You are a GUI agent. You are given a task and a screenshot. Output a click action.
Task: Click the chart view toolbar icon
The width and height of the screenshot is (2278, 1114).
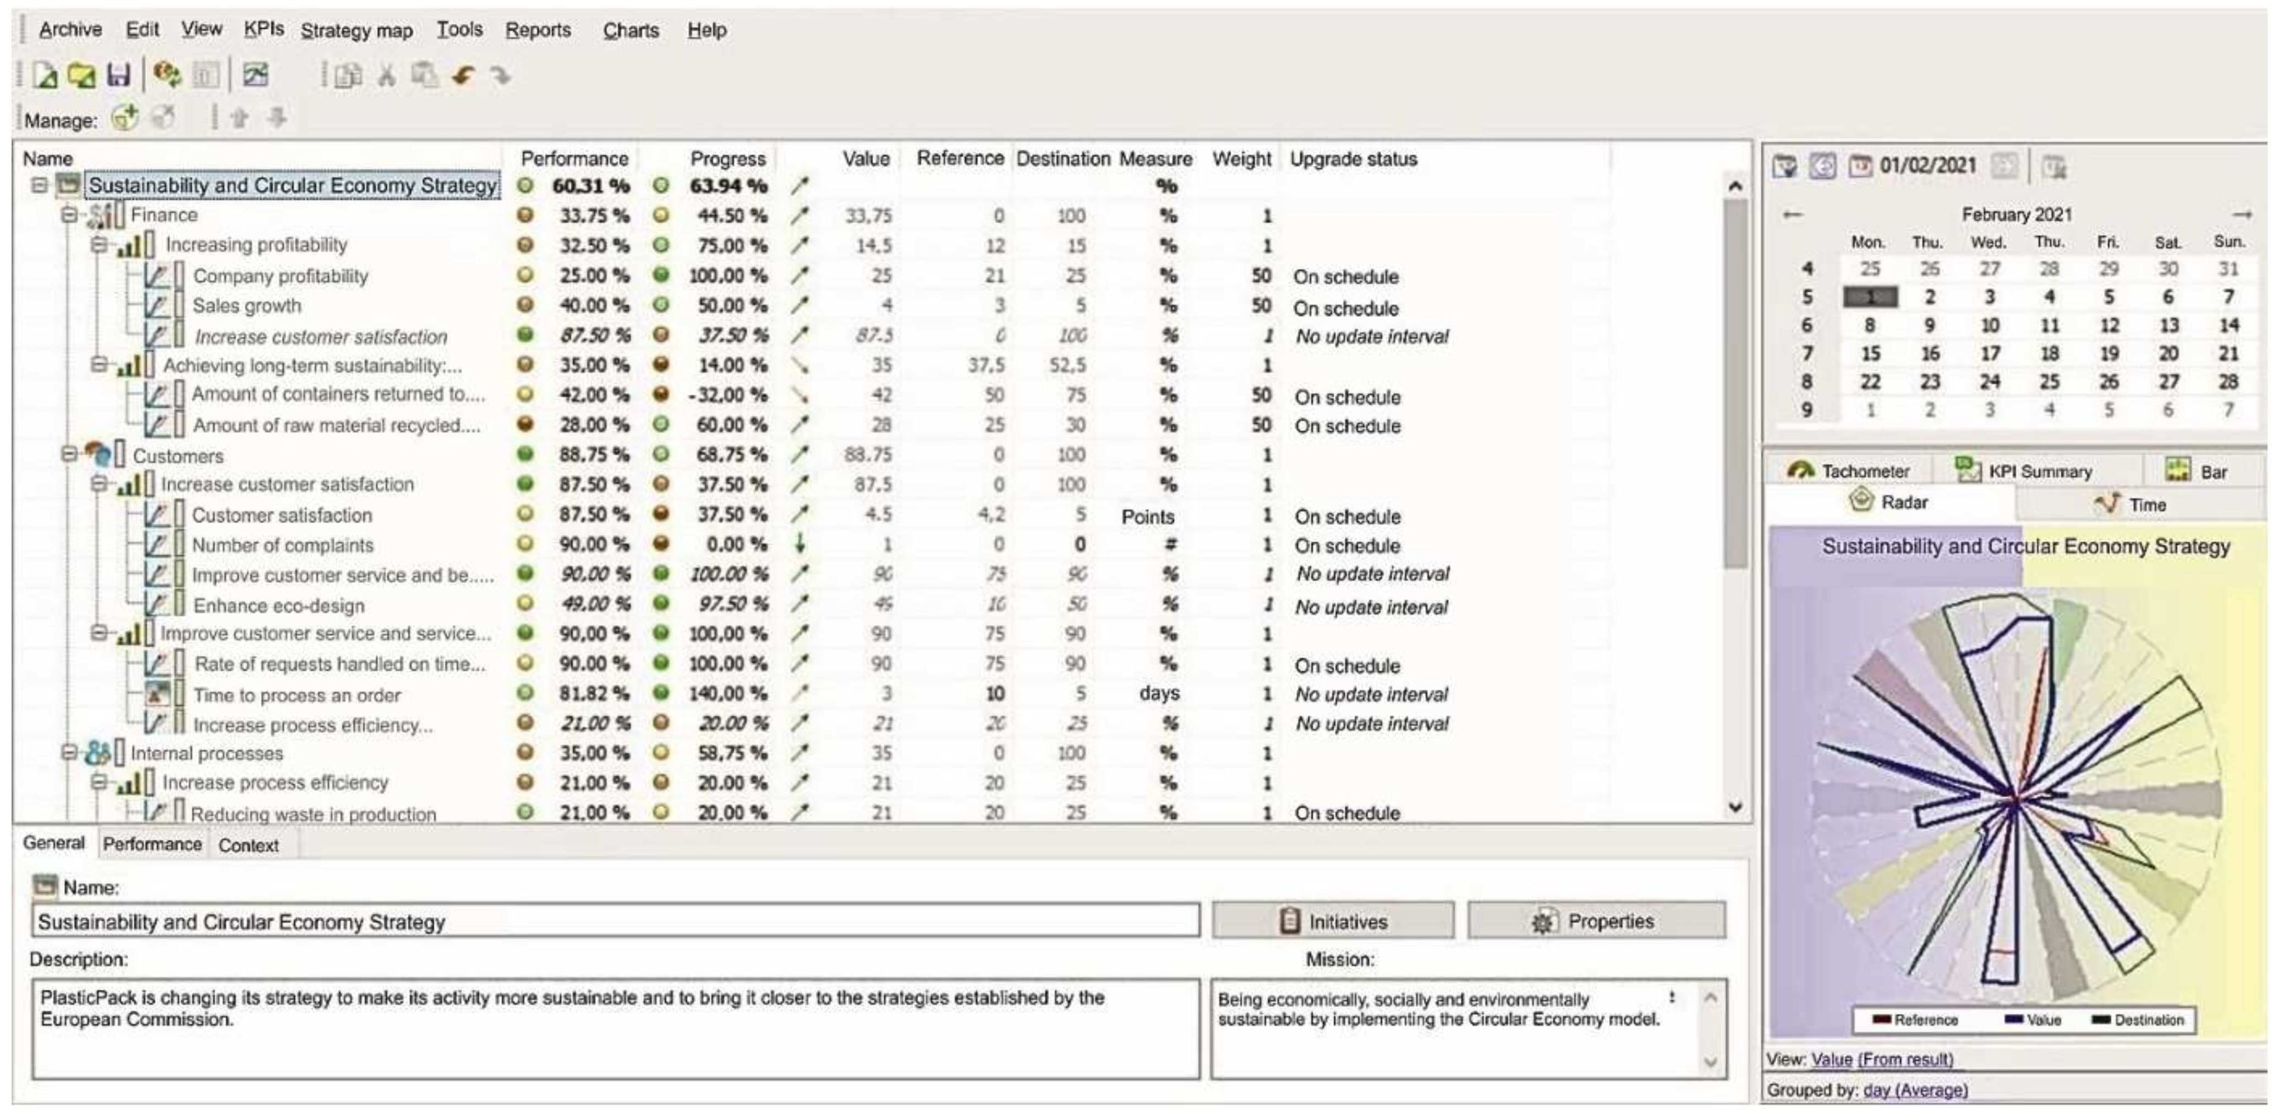point(255,75)
